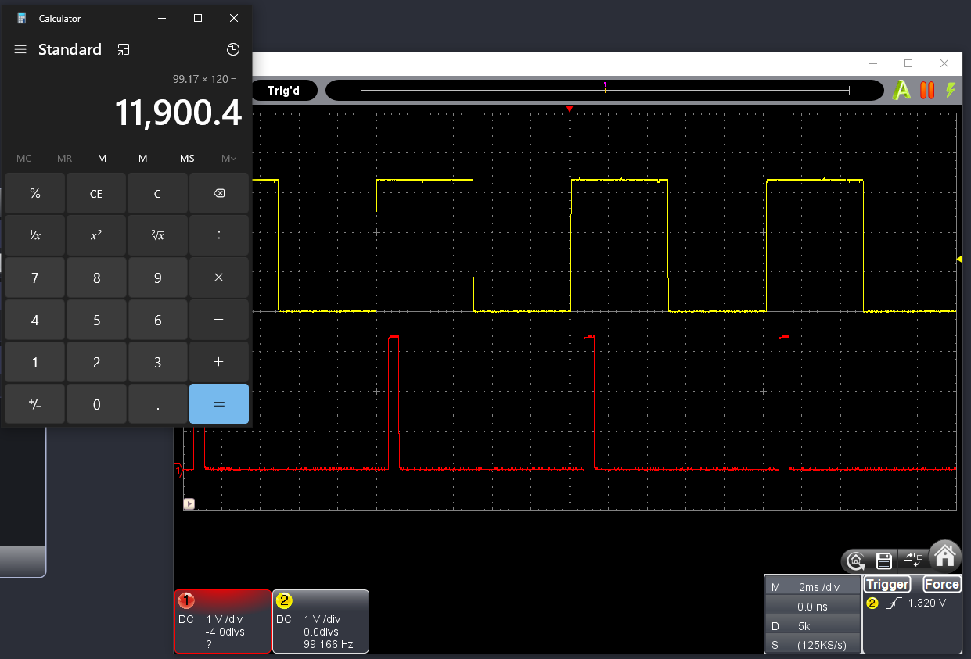Click the restore default home-refresh icon
The width and height of the screenshot is (971, 659).
(x=856, y=560)
